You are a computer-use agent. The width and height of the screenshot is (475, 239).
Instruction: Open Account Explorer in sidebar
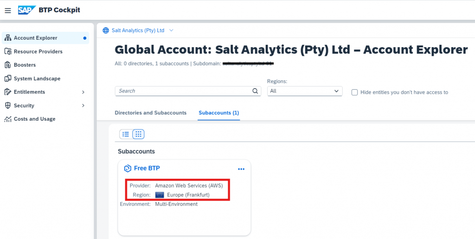click(45, 38)
